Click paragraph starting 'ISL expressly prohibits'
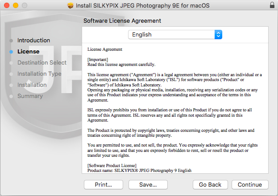 (170, 115)
